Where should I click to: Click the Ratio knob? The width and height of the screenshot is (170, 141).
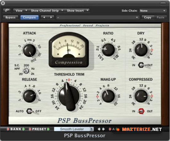(x=108, y=50)
